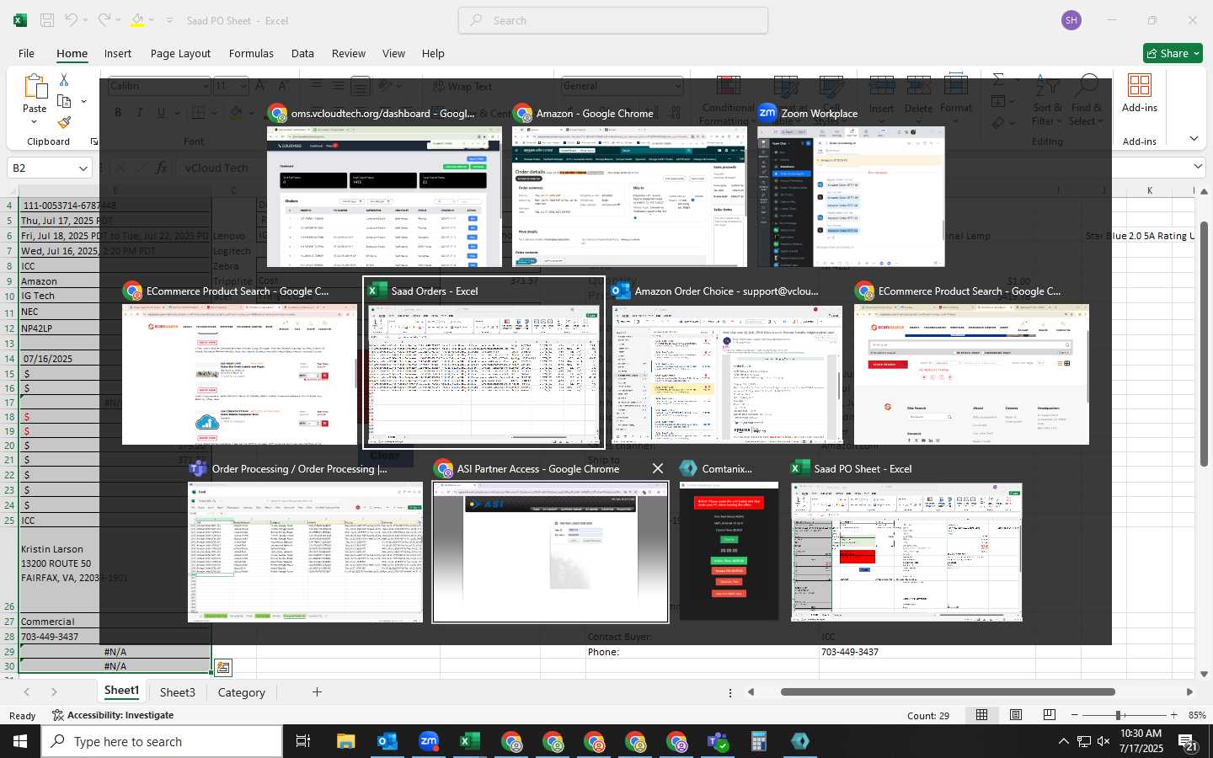
Task: Switch to the Zoom Workplace window
Action: click(x=851, y=196)
